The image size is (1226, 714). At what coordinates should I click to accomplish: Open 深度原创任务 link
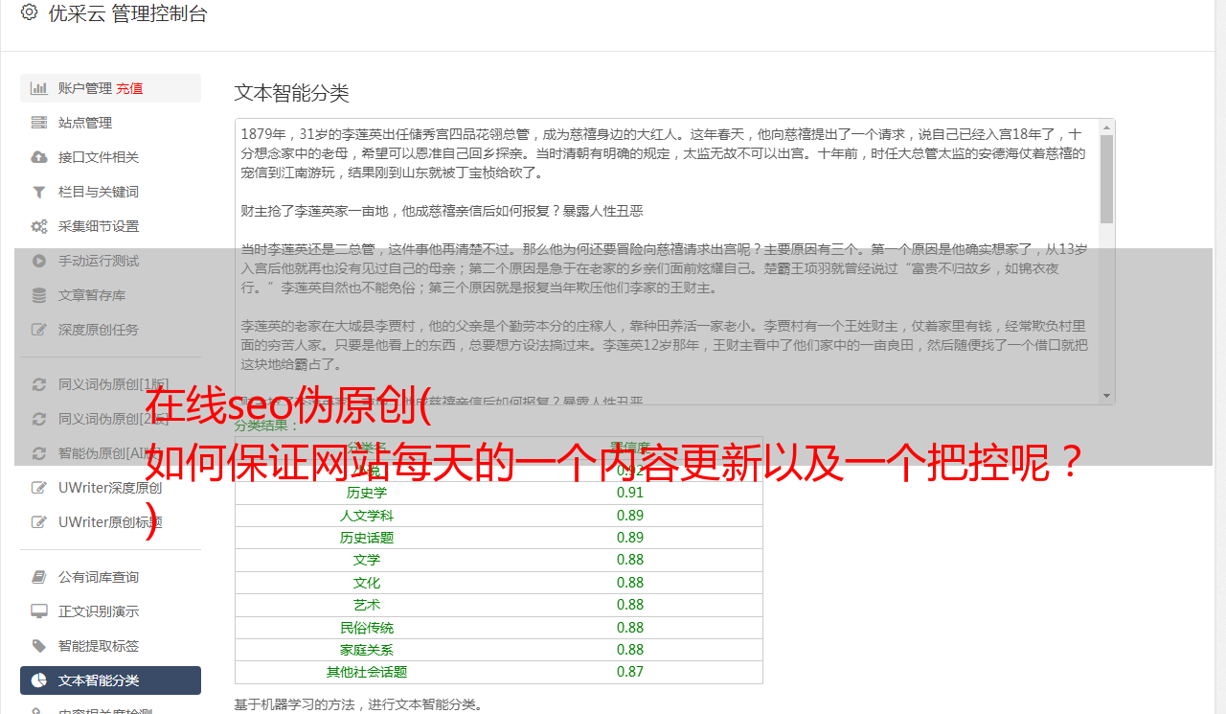110,330
